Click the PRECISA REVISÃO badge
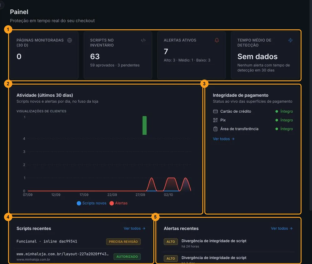Image resolution: width=312 pixels, height=264 pixels. (123, 242)
